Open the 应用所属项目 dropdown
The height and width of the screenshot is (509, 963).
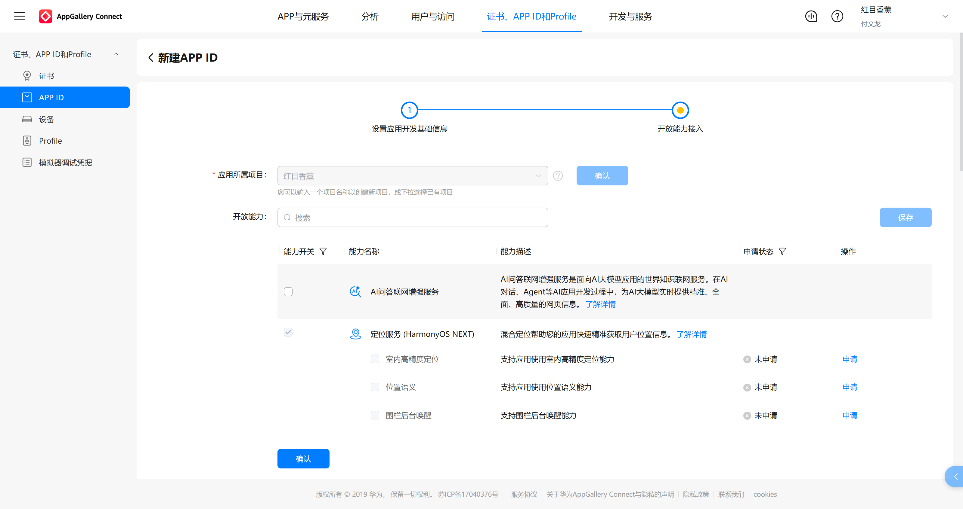click(412, 176)
